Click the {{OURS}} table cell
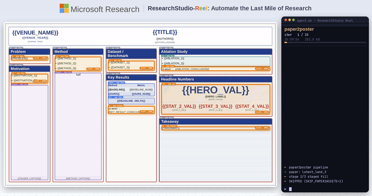This screenshot has width=372, height=196. tap(114, 94)
